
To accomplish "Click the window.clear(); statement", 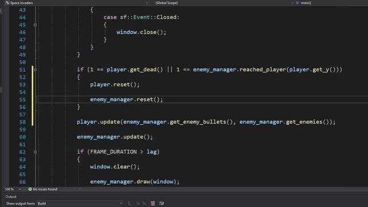I will [x=115, y=167].
